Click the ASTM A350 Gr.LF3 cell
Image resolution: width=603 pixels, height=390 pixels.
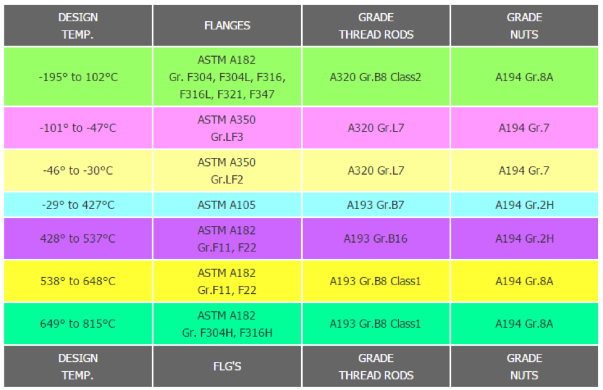tap(227, 128)
